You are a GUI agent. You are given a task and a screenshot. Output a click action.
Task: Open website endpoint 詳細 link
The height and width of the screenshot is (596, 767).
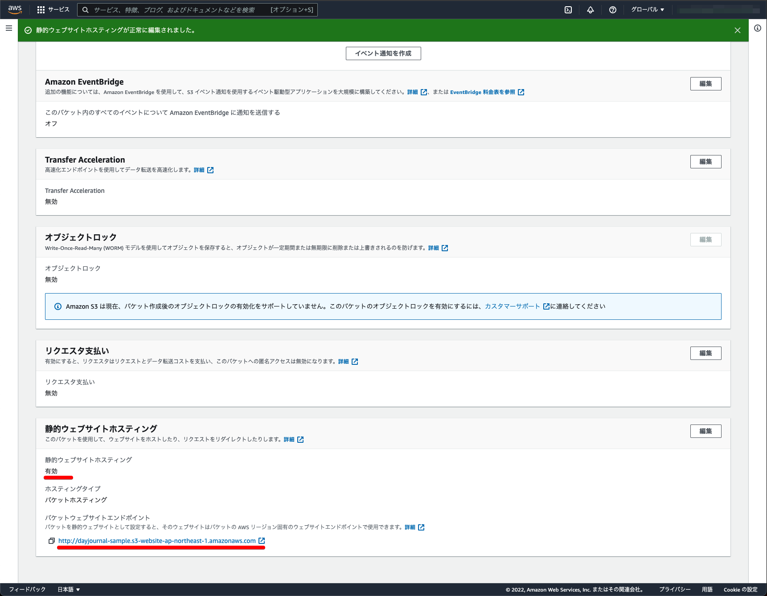point(410,527)
